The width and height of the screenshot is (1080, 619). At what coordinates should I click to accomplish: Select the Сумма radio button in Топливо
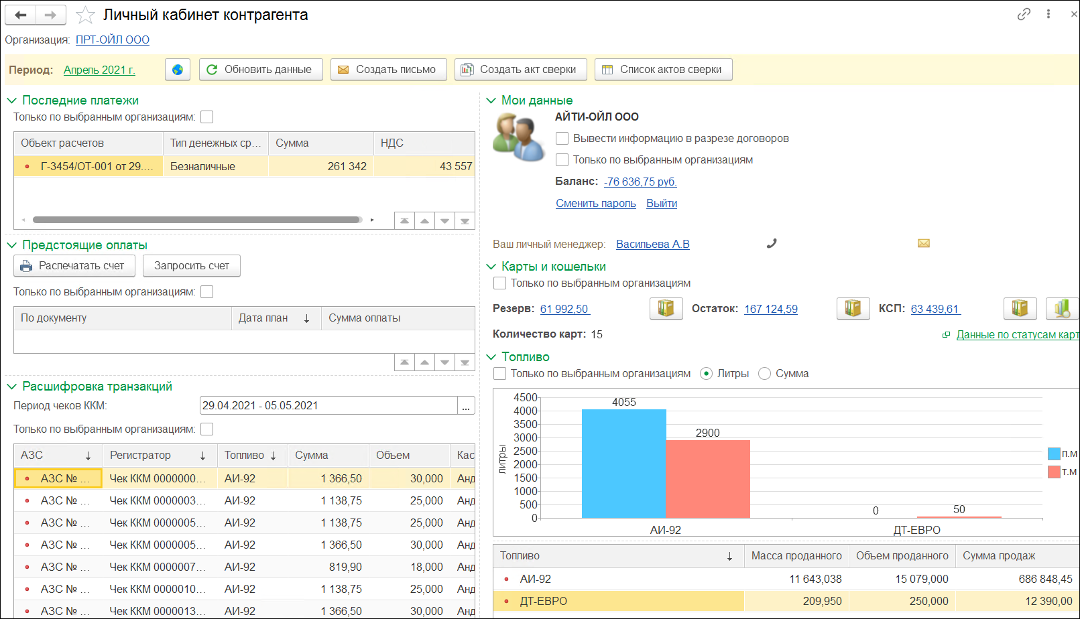[764, 374]
